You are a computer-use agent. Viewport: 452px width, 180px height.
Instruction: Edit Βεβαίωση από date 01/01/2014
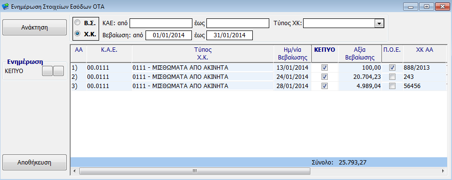coord(169,35)
